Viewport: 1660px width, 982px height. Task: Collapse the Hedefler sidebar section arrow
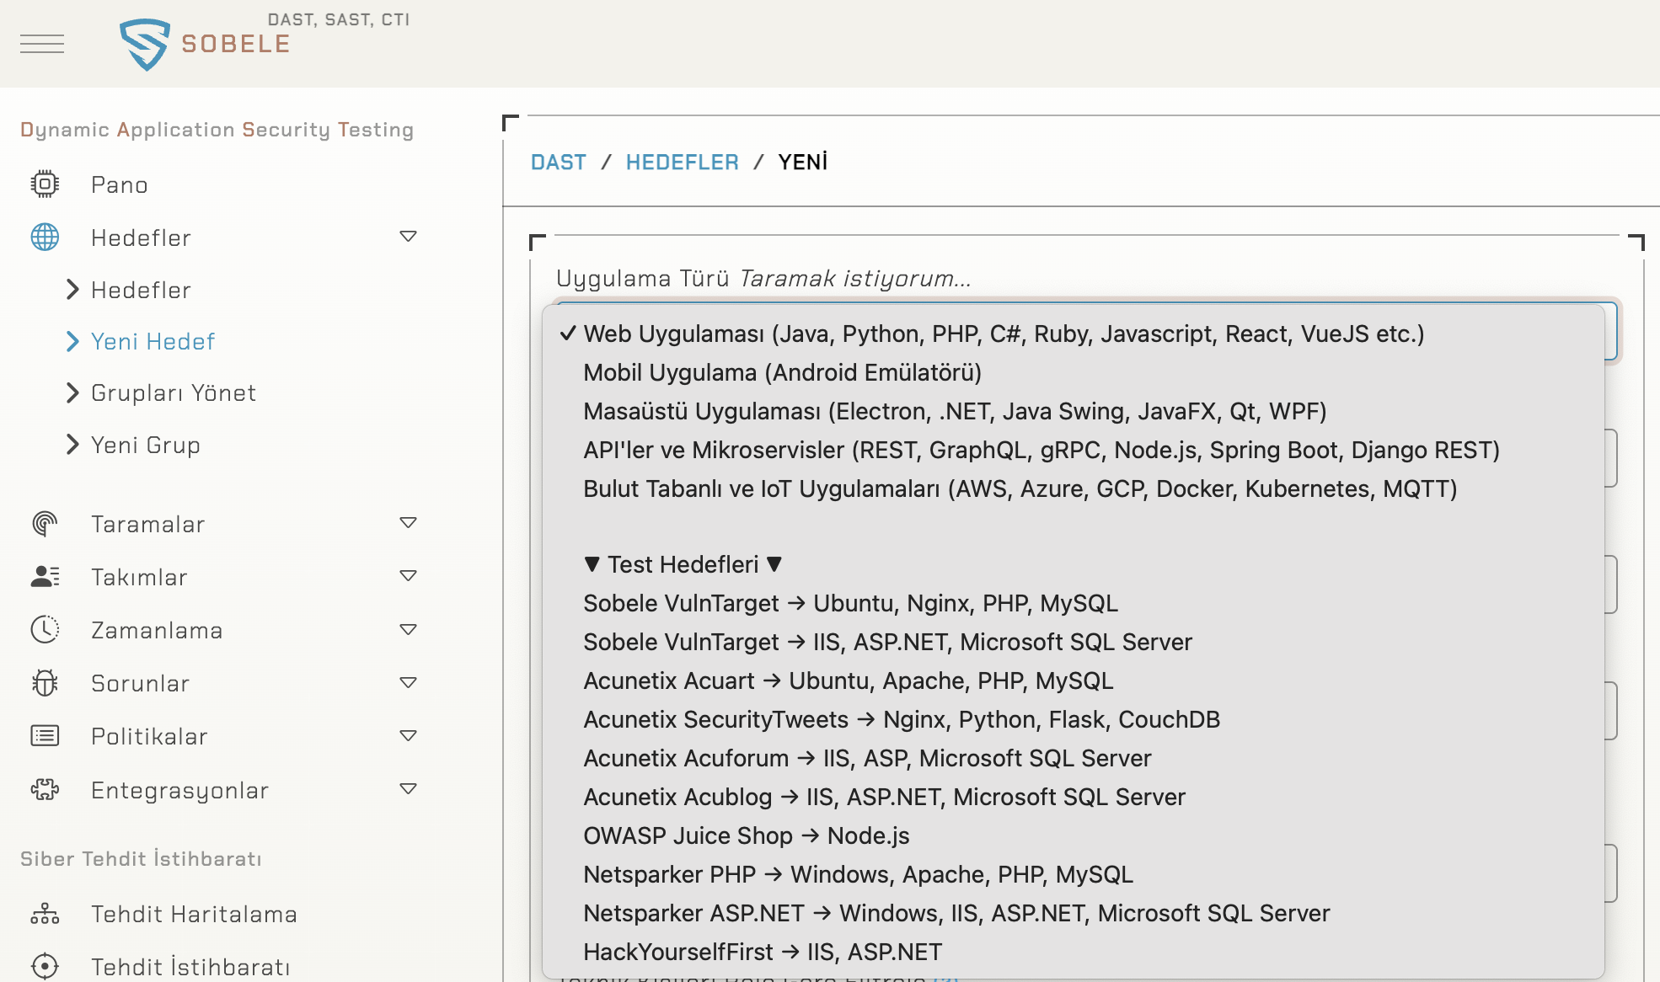(408, 237)
